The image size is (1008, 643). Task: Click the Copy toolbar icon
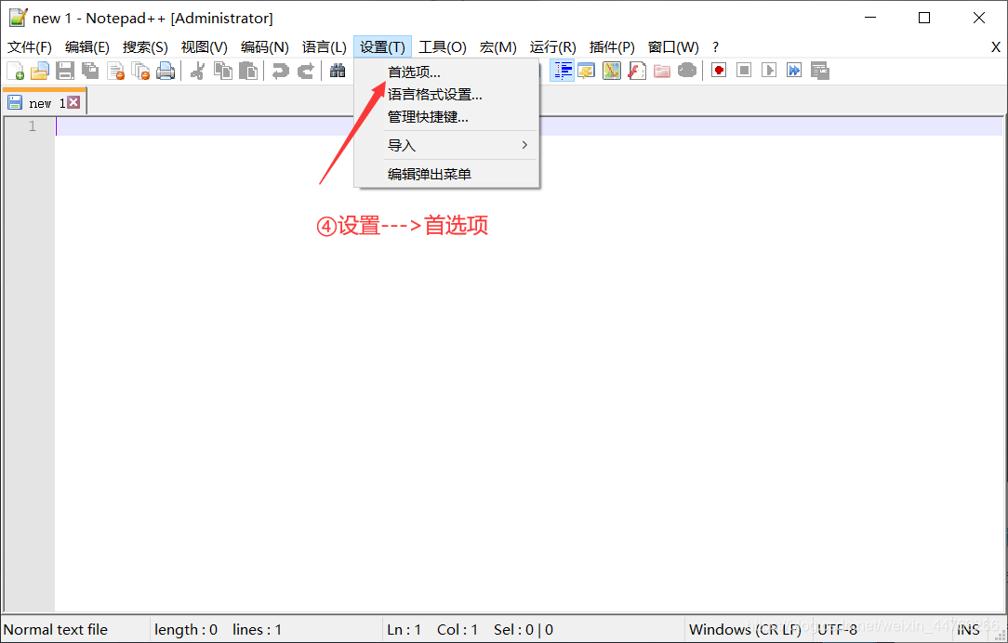(x=223, y=71)
